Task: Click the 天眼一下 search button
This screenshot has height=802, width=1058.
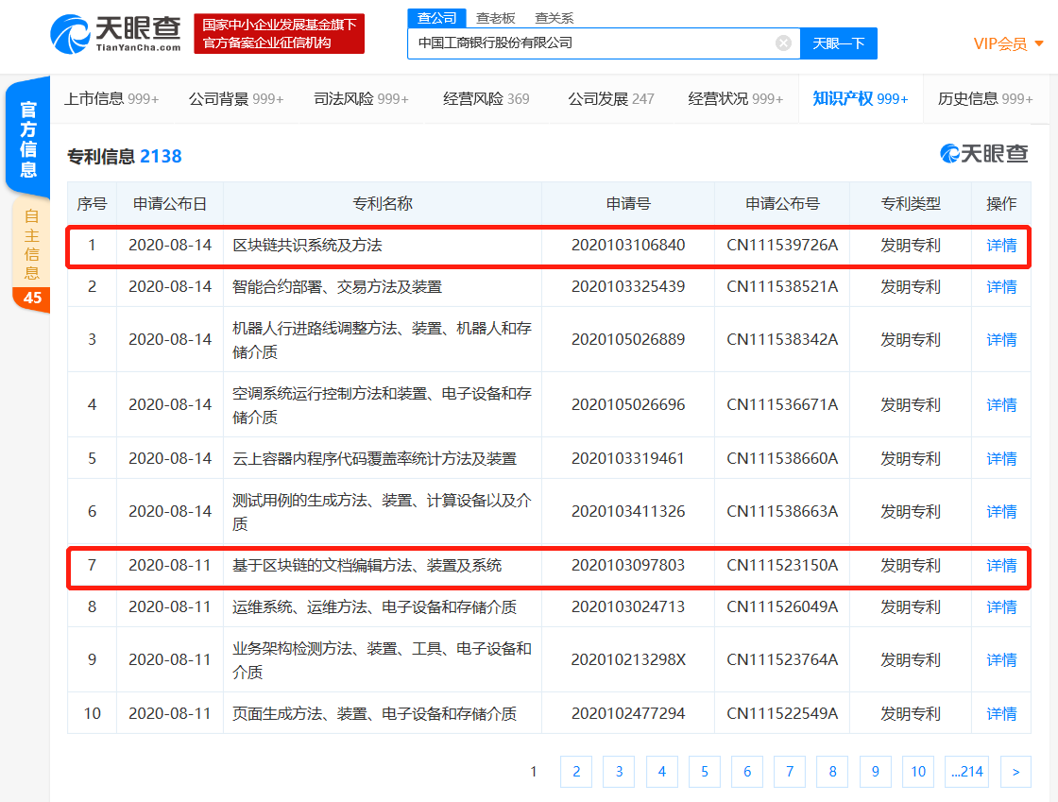Action: click(x=839, y=43)
